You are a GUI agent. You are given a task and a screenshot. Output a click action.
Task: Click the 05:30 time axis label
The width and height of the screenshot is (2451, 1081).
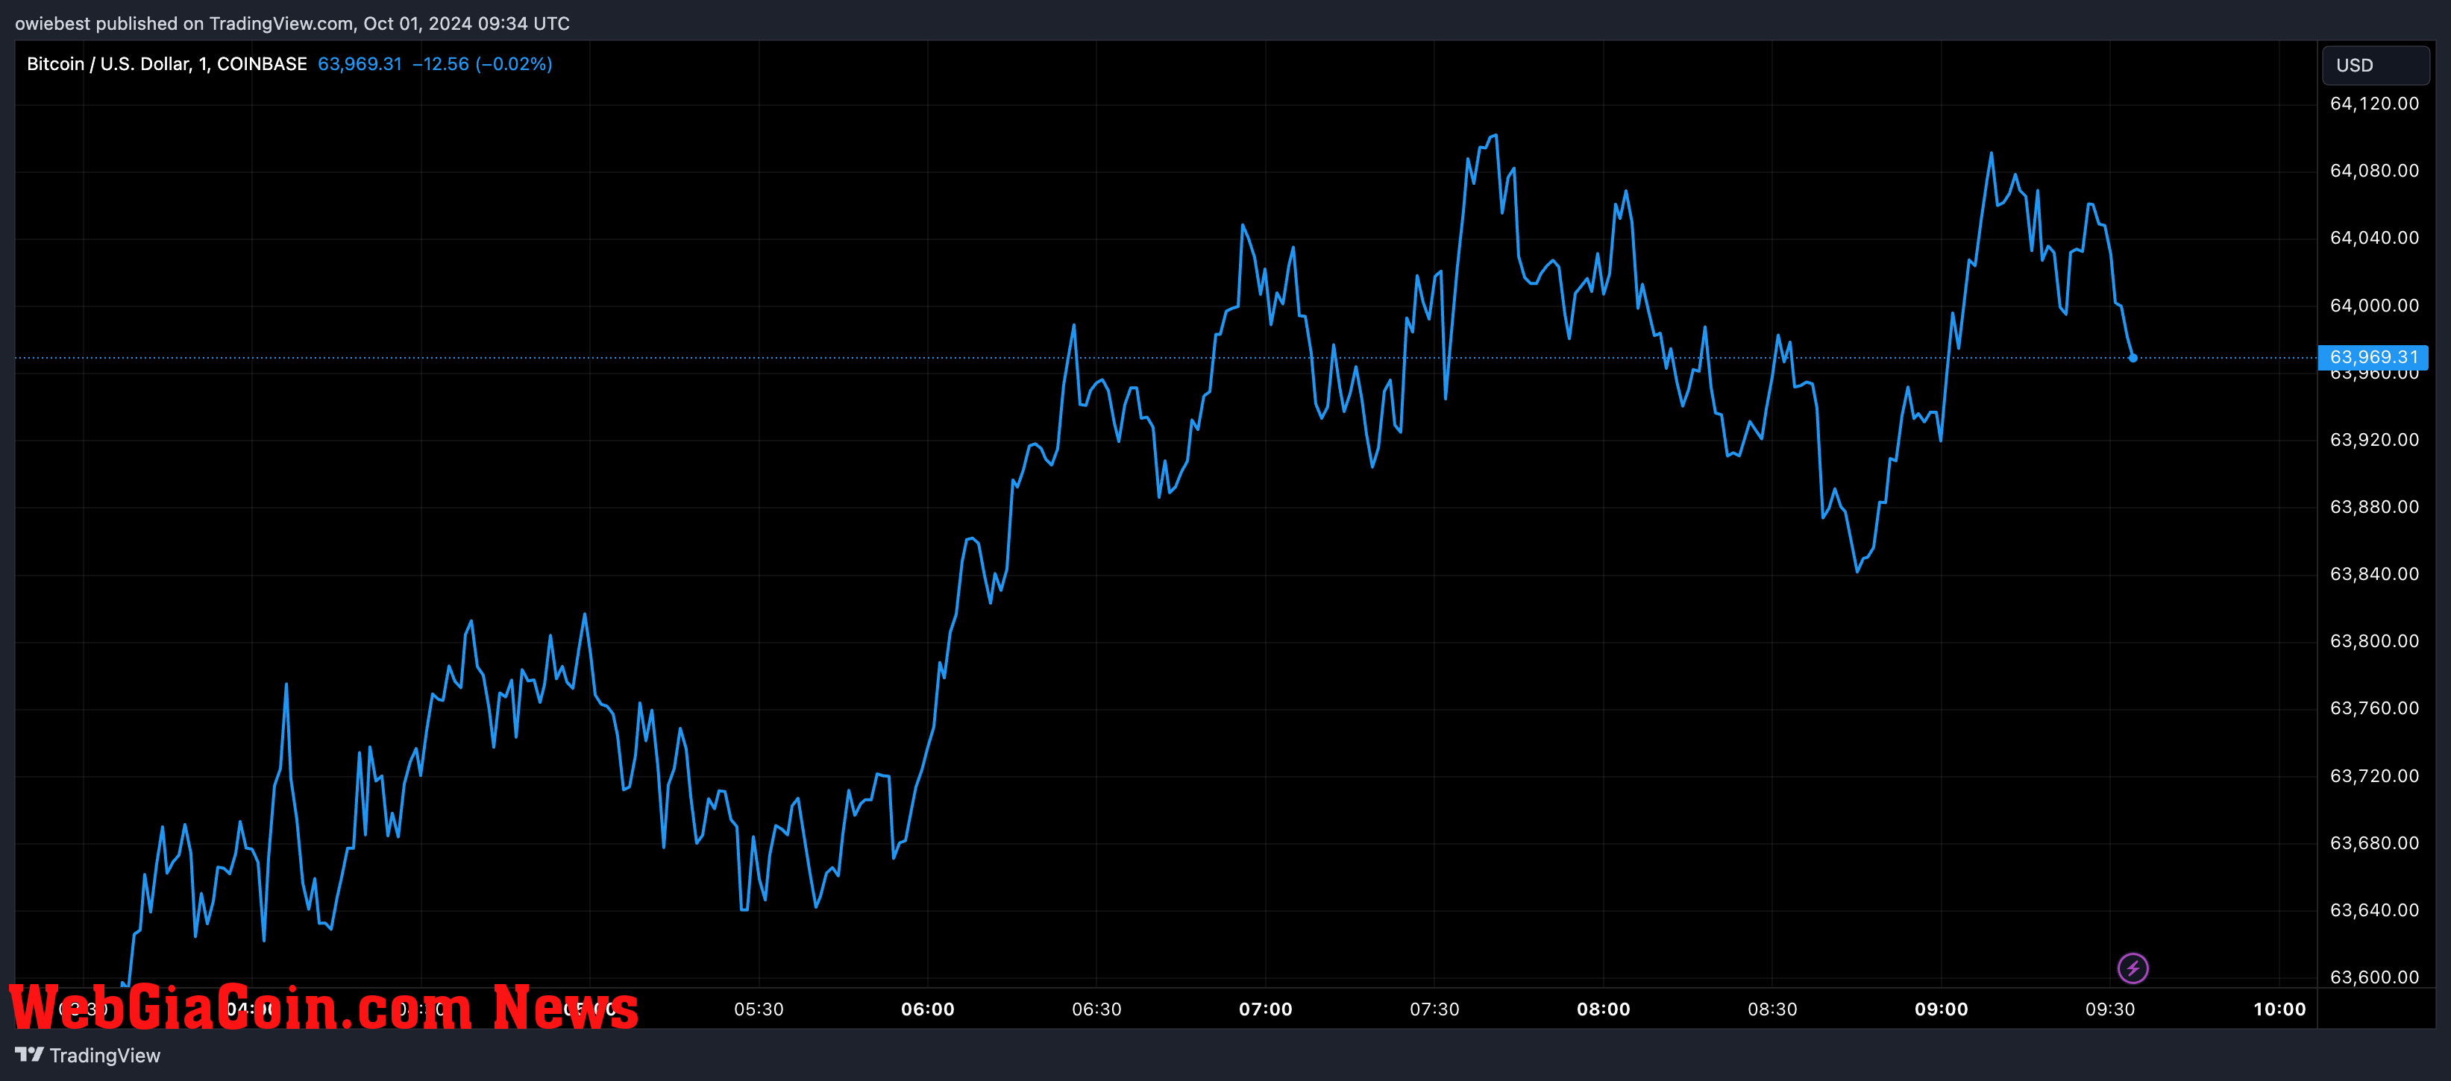[759, 1009]
